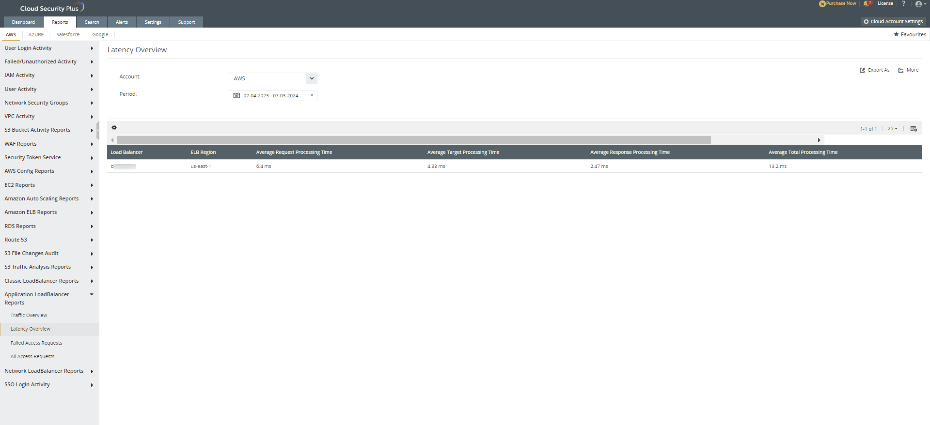Viewport: 930px width, 425px height.
Task: Open the 25 rows-per-page dropdown
Action: point(892,129)
